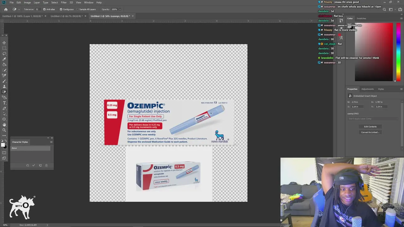The image size is (404, 227).
Task: Go to the Home screen icon
Action: 6,9
